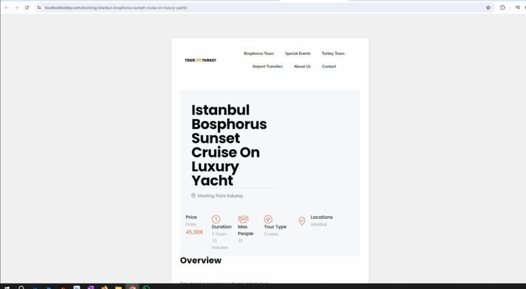Click the Meeting Point Kabataş text
The height and width of the screenshot is (289, 526).
pyautogui.click(x=220, y=195)
